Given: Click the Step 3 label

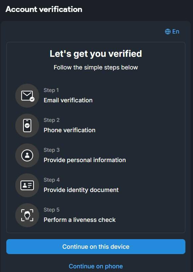Looking at the screenshot, I should 51,150.
